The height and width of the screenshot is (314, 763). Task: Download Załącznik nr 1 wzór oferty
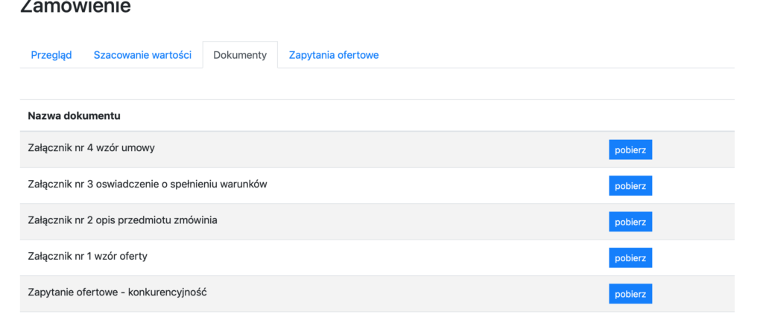click(x=630, y=257)
